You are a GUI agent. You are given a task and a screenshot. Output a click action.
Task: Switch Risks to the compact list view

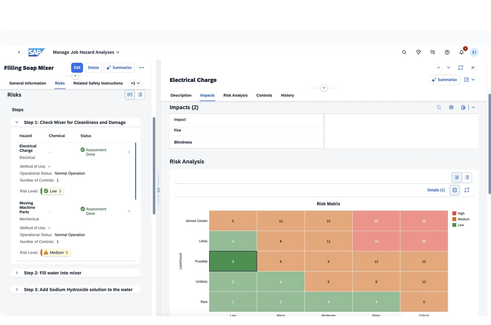[140, 95]
